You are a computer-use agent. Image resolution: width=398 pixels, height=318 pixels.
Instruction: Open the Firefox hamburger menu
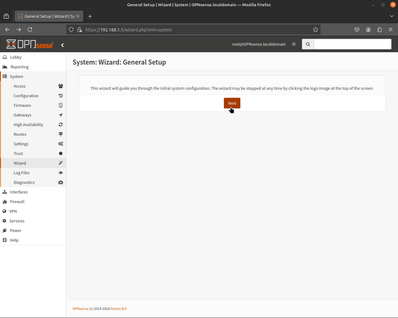tap(391, 30)
